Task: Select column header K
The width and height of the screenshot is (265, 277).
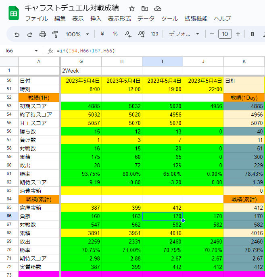Action: 244,61
